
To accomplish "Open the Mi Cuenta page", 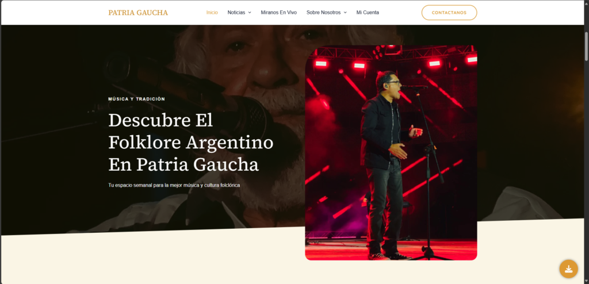I will point(368,13).
